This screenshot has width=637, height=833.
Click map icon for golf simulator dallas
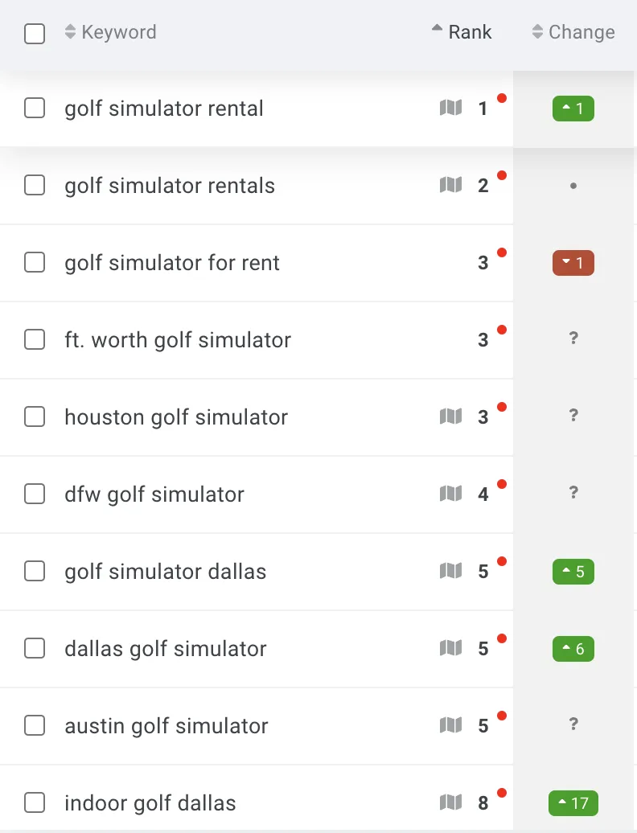[450, 571]
